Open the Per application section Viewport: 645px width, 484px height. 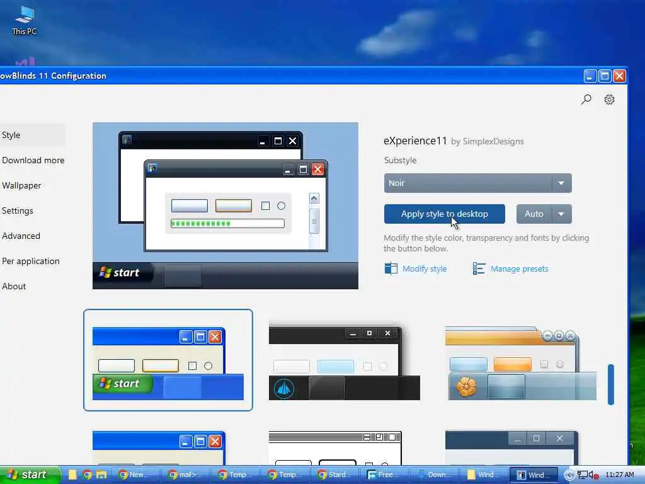coord(30,262)
